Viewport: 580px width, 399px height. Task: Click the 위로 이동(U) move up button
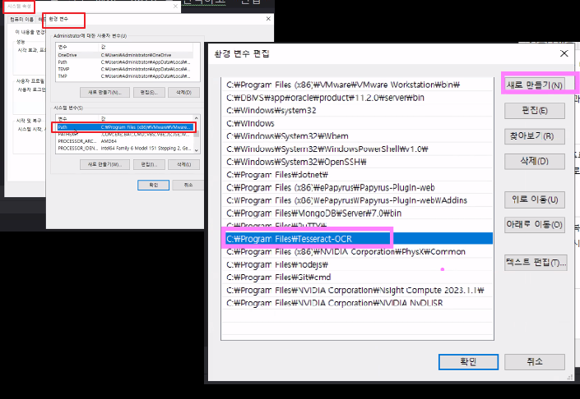click(x=535, y=199)
